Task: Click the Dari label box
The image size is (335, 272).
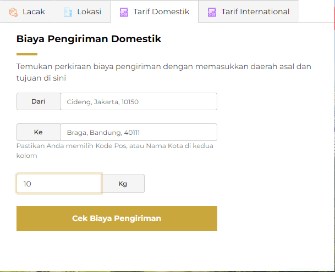Action: [39, 101]
